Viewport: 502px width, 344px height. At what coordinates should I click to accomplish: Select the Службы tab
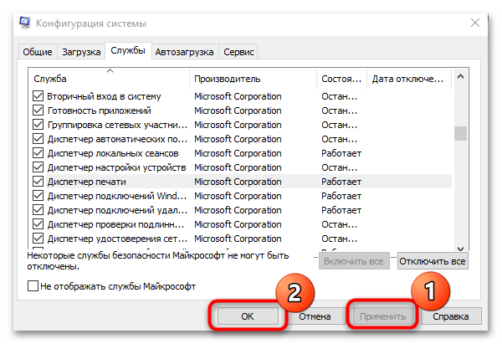[128, 50]
